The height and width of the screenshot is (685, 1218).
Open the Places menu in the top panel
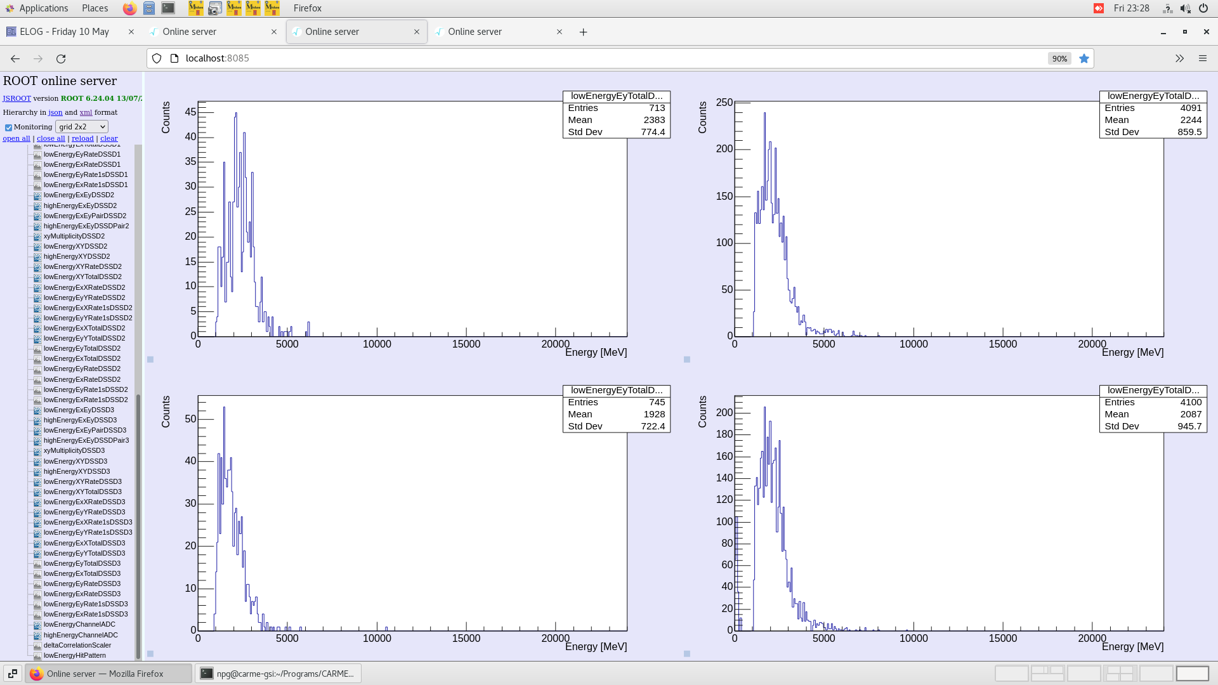95,8
